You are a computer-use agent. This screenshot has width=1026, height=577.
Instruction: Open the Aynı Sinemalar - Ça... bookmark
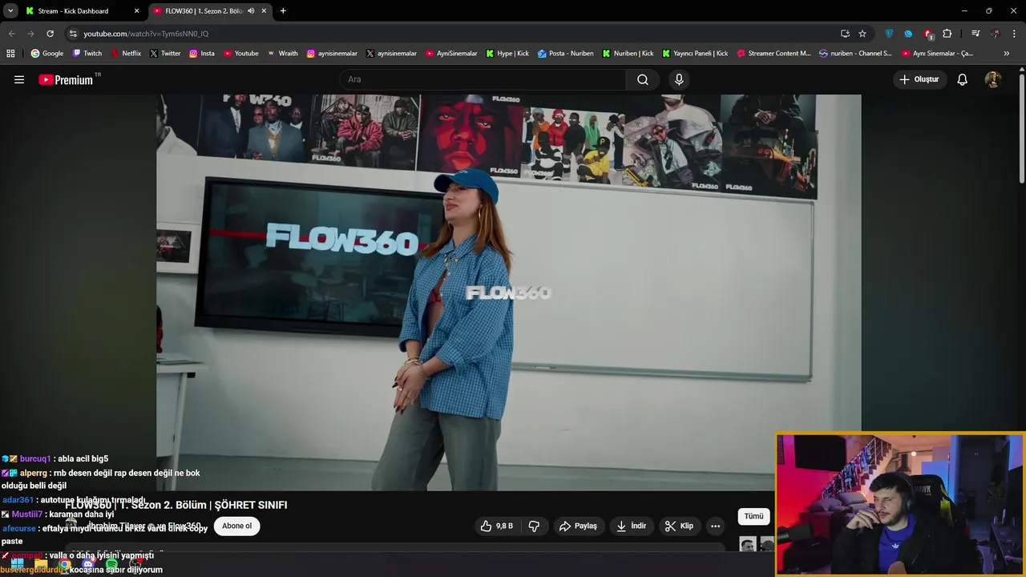tap(937, 54)
